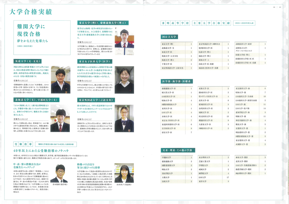Open the 東京女子医科大学 student's photo

tap(124, 80)
